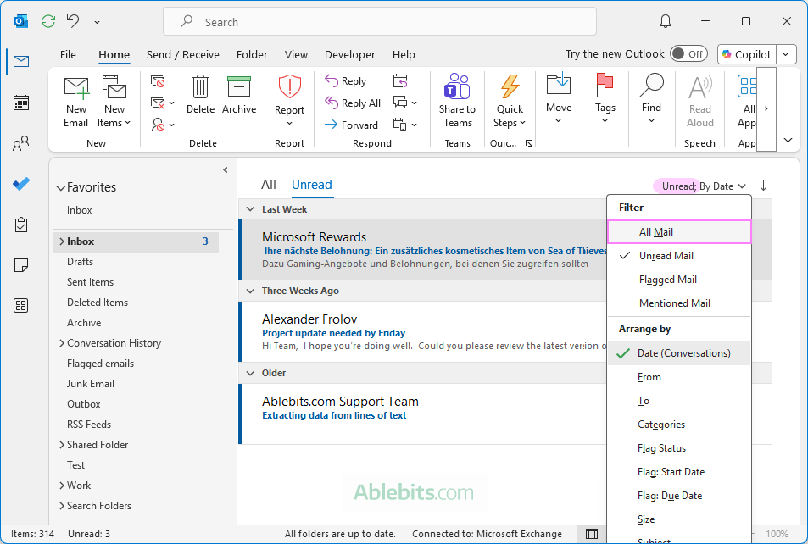Open the Calendar module icon
The width and height of the screenshot is (808, 544).
pos(21,103)
